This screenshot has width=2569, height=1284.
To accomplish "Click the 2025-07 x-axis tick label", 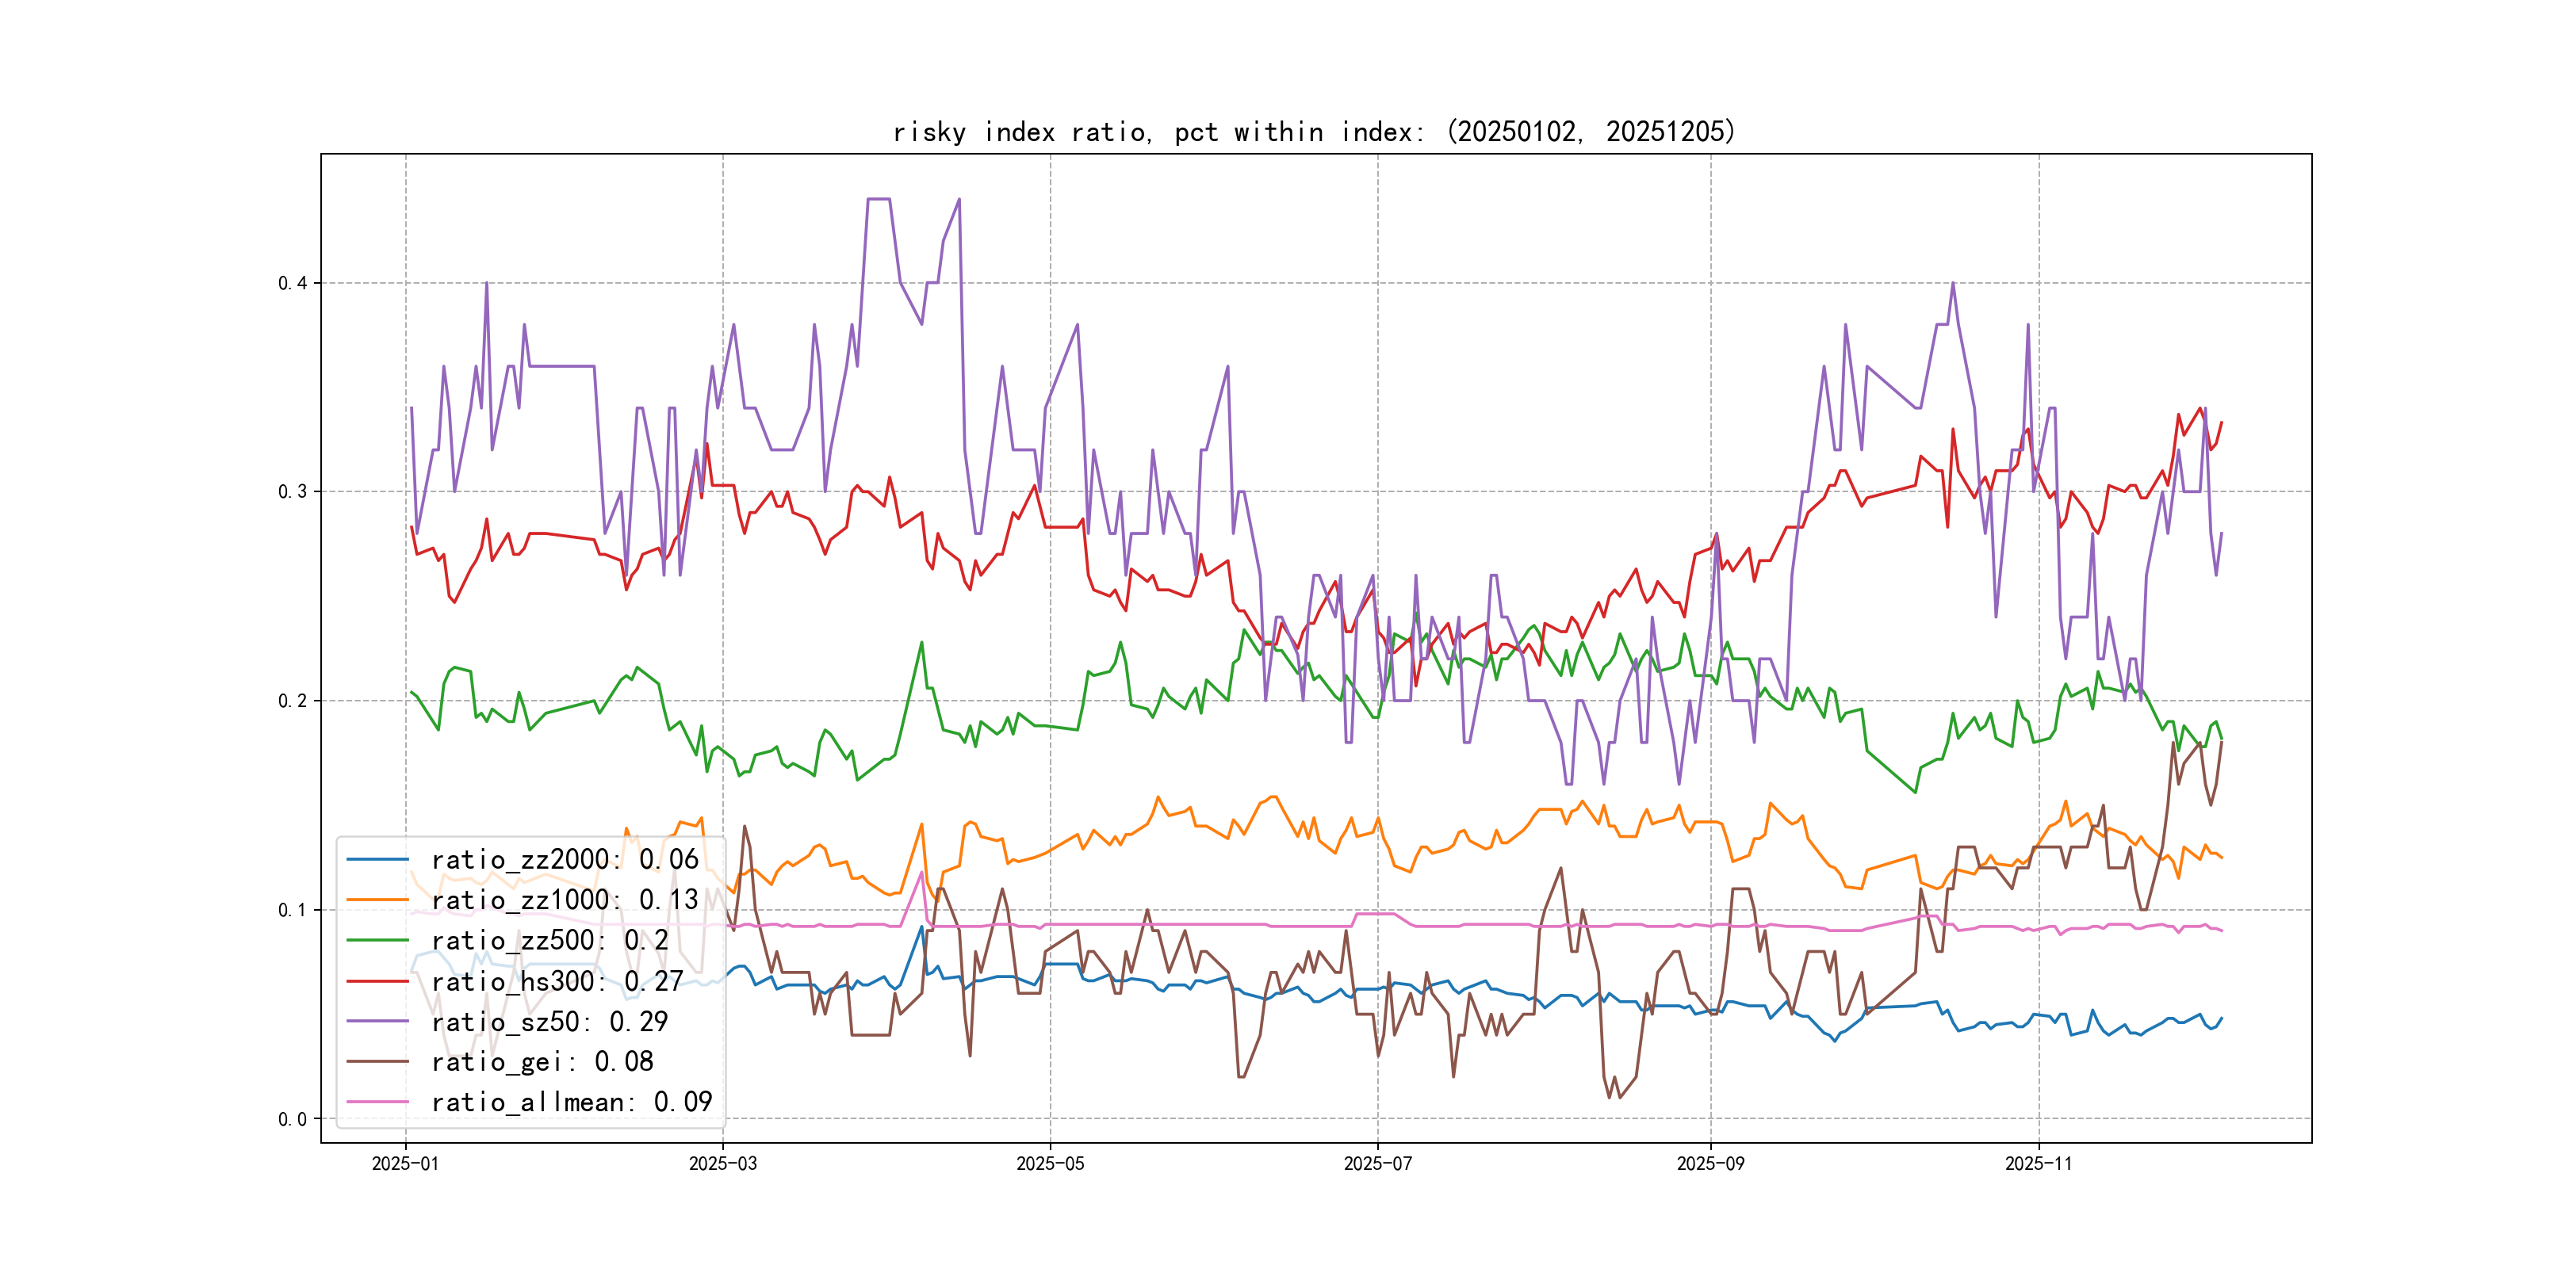I will (1377, 1164).
